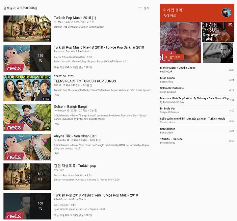The image size is (237, 221).
Task: Open the filter icon beside 필터
Action: click(x=140, y=8)
